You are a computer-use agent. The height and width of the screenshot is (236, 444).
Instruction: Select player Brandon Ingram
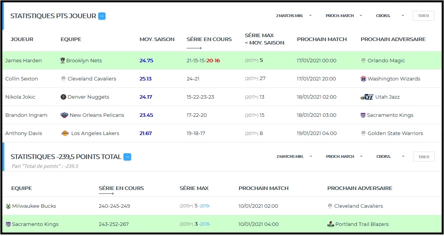pyautogui.click(x=26, y=115)
